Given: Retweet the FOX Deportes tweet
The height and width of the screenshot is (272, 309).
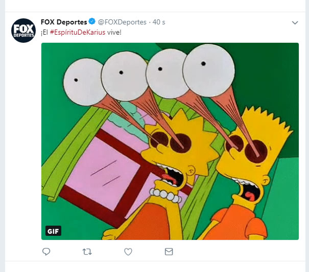Looking at the screenshot, I should [x=87, y=252].
